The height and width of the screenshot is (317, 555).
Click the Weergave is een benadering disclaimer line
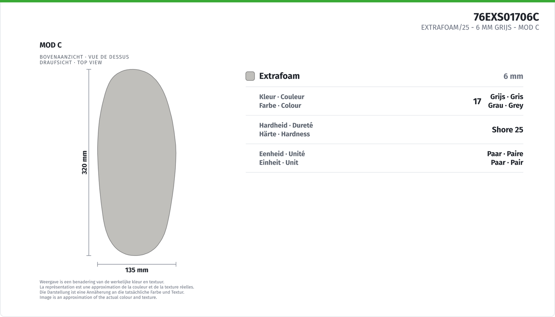click(x=102, y=282)
